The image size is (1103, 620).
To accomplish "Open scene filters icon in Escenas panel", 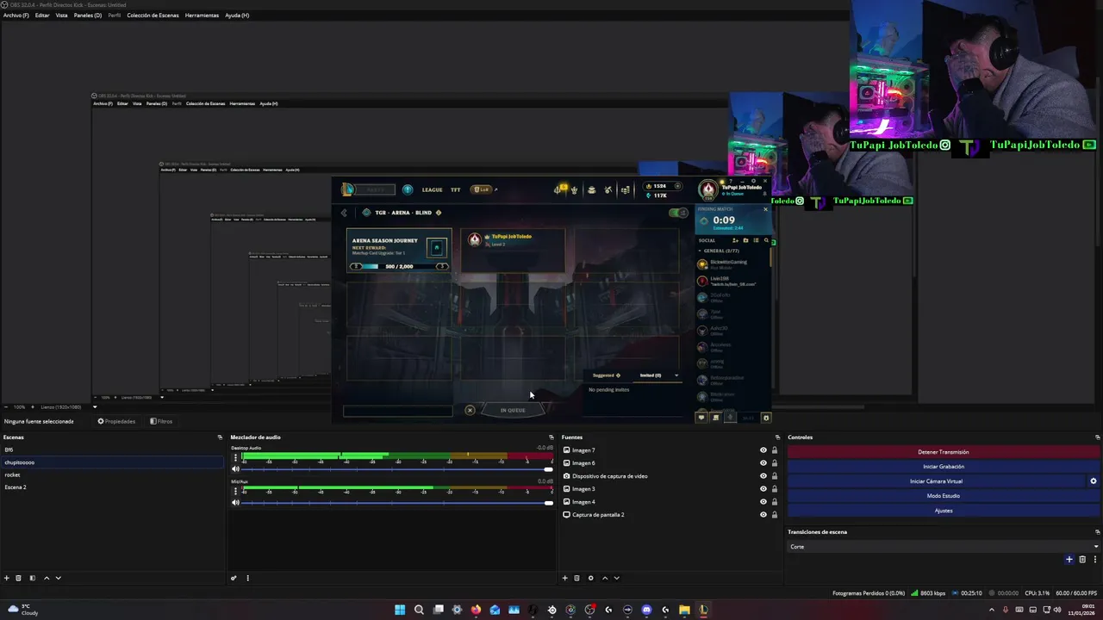I will point(33,578).
